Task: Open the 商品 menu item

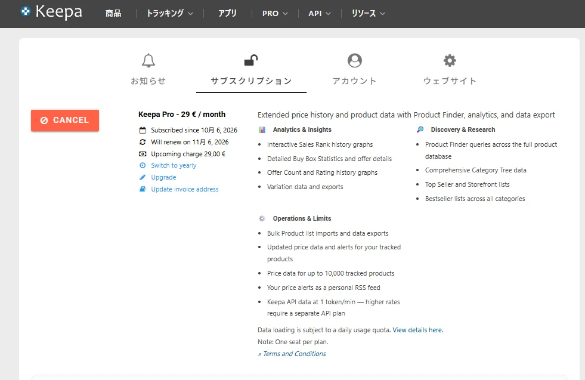Action: 113,14
